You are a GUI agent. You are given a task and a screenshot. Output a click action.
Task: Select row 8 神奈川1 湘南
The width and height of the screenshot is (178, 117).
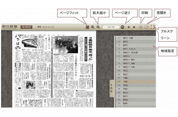click(136, 63)
